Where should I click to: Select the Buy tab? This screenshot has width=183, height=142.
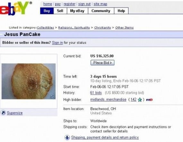(x=47, y=11)
